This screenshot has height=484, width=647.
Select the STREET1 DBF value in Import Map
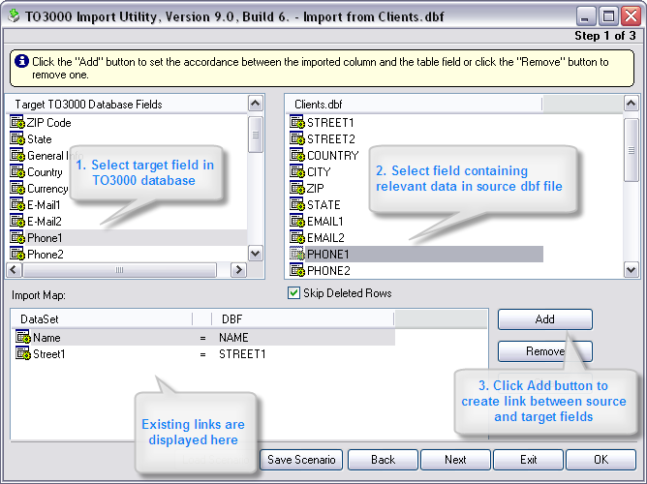242,354
